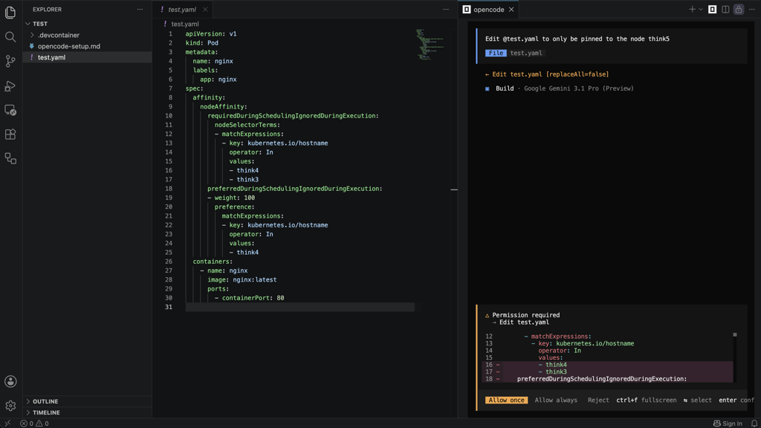Open more actions ellipsis for opencode group

752,9
